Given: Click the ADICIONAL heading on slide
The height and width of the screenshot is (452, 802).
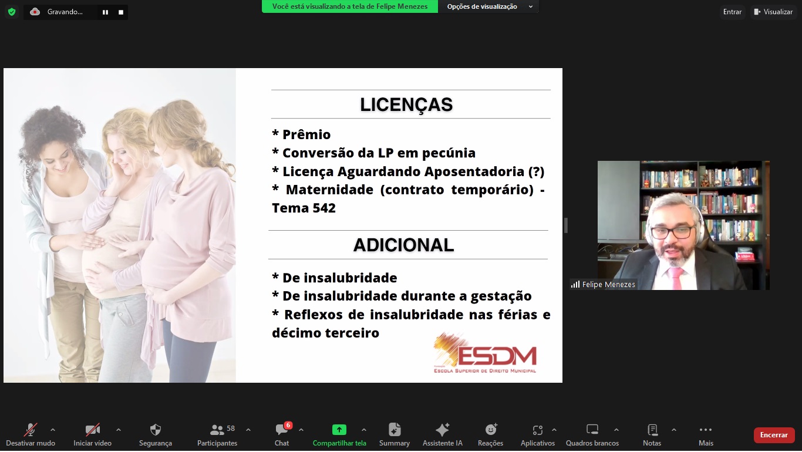Looking at the screenshot, I should 403,245.
